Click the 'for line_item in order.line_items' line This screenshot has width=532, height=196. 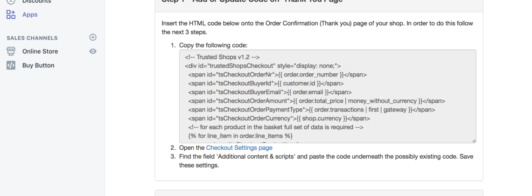(x=240, y=136)
